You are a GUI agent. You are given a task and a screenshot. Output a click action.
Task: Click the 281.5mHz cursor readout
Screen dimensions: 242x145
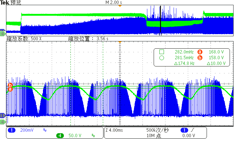coord(184,58)
